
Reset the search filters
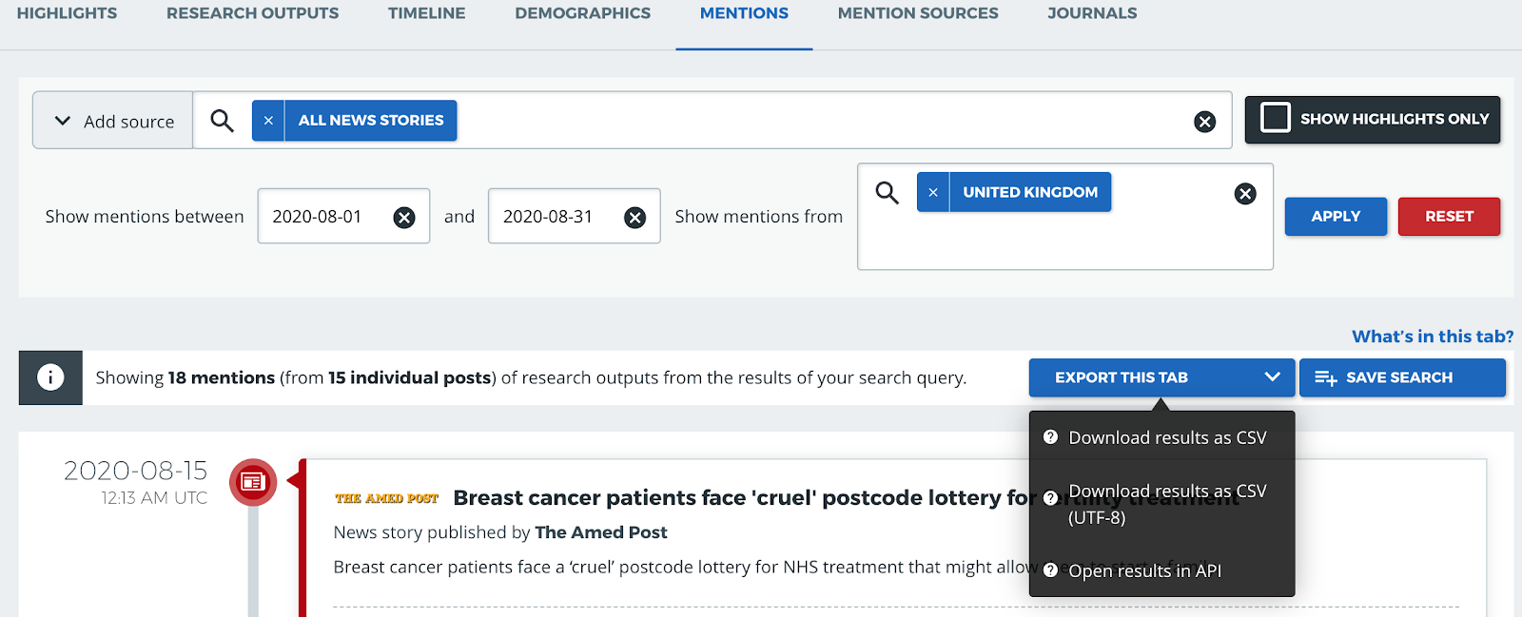coord(1448,217)
